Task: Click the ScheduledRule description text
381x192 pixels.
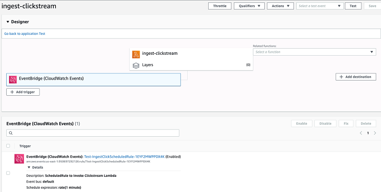Action: (71, 175)
